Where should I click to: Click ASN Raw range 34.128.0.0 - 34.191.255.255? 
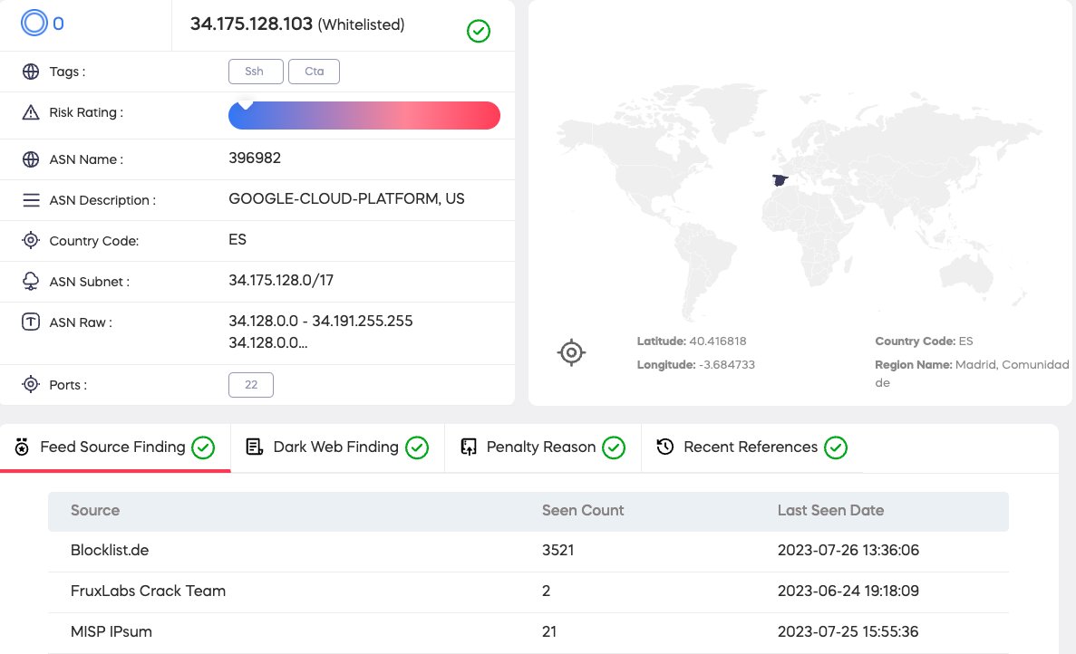pos(321,321)
